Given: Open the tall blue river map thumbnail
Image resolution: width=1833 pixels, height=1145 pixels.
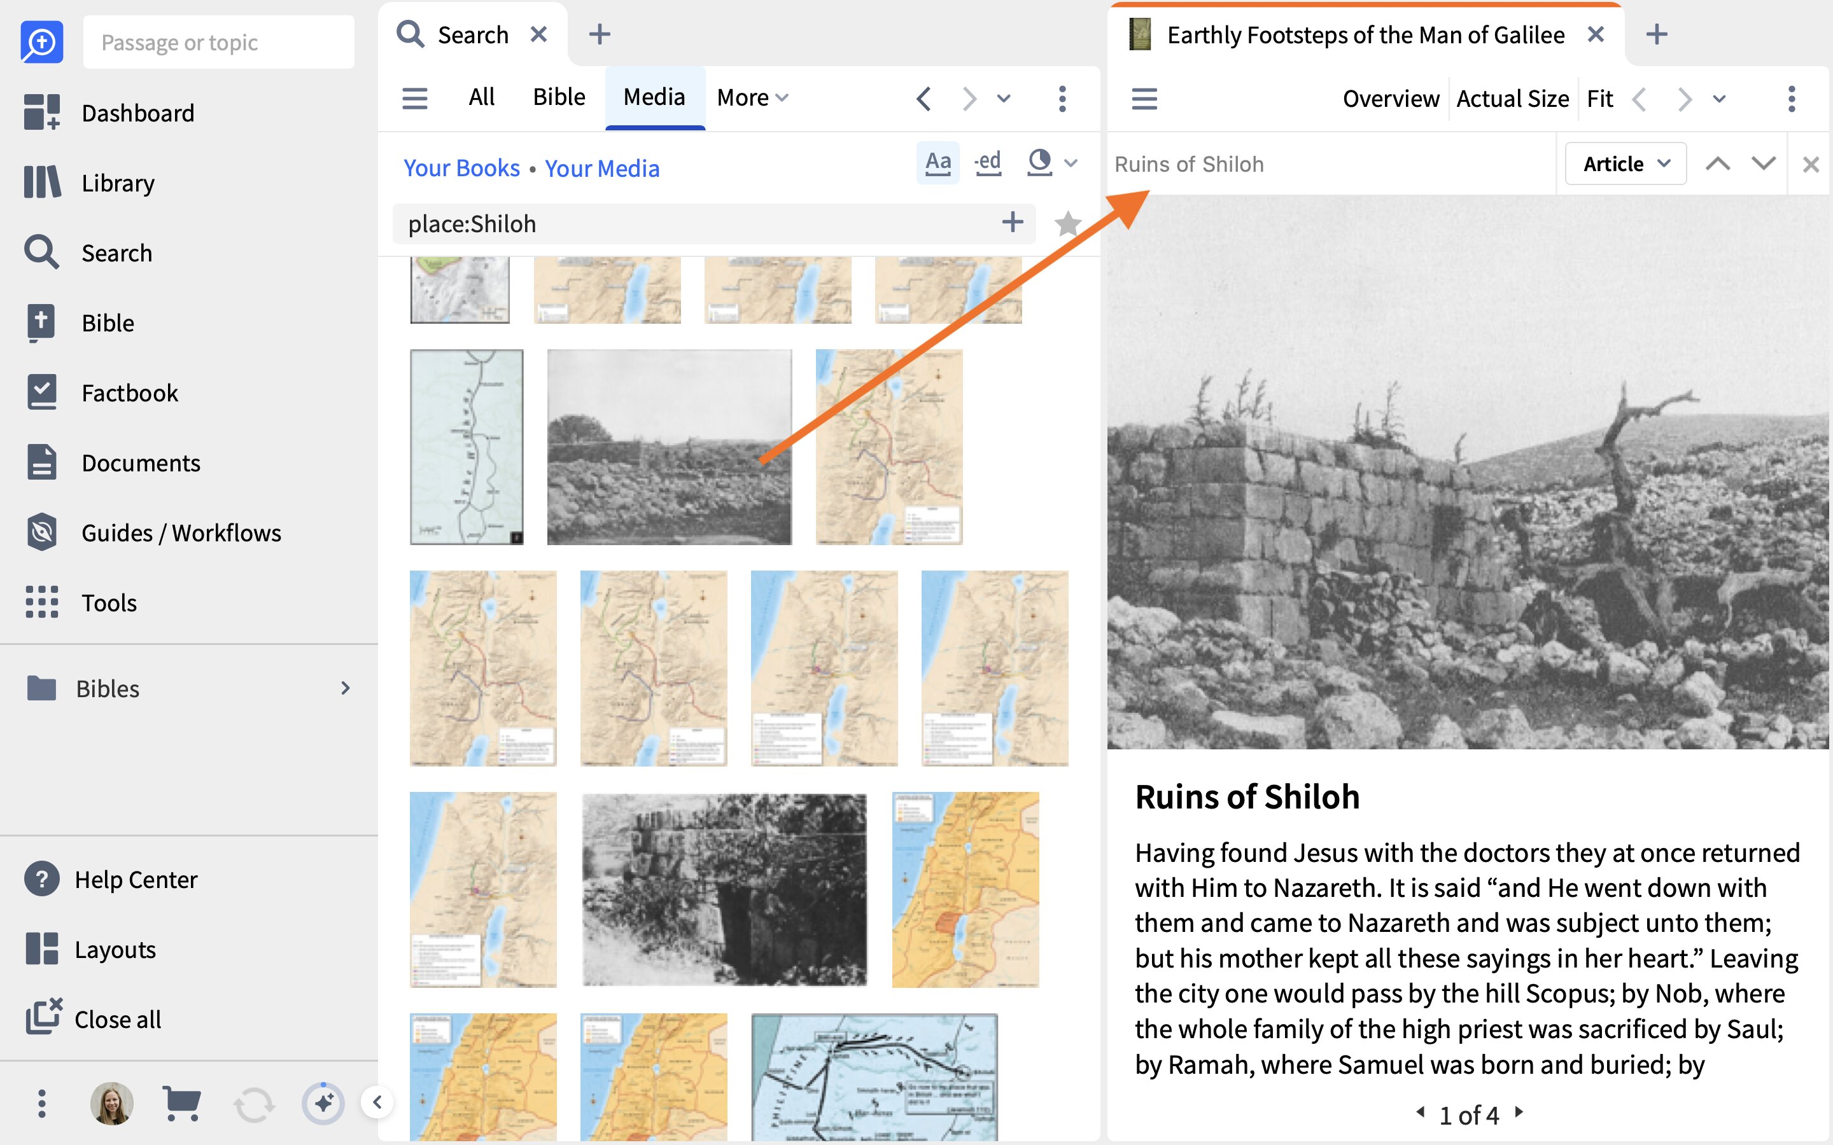Looking at the screenshot, I should tap(467, 447).
